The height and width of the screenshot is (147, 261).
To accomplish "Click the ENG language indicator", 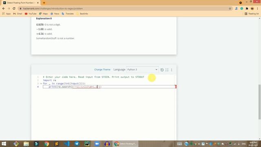I will pos(244,144).
